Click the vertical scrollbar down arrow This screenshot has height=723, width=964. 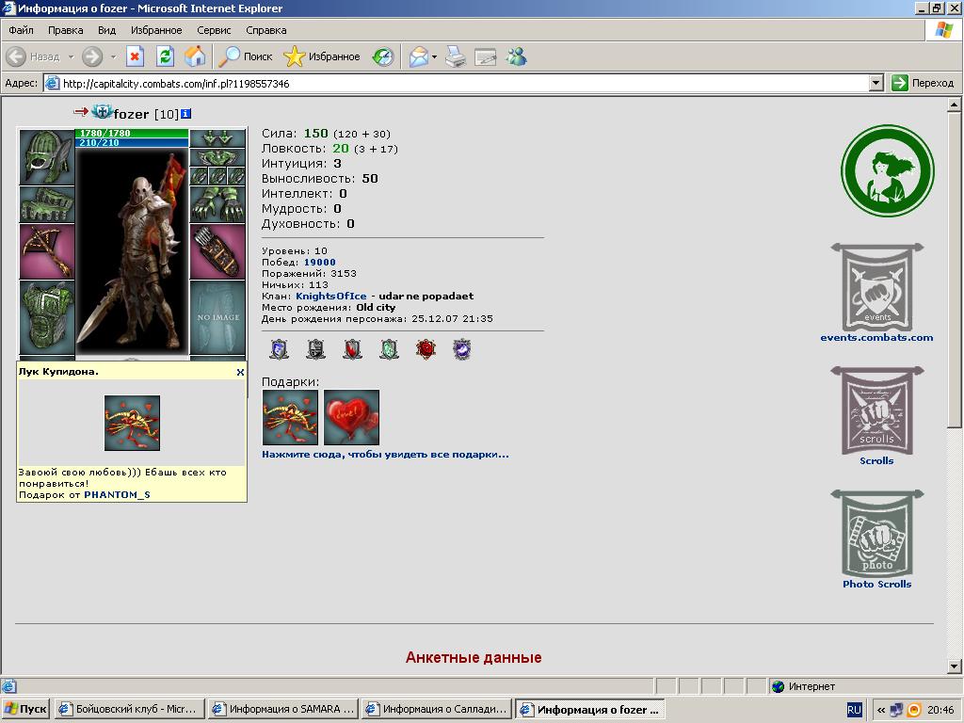954,667
